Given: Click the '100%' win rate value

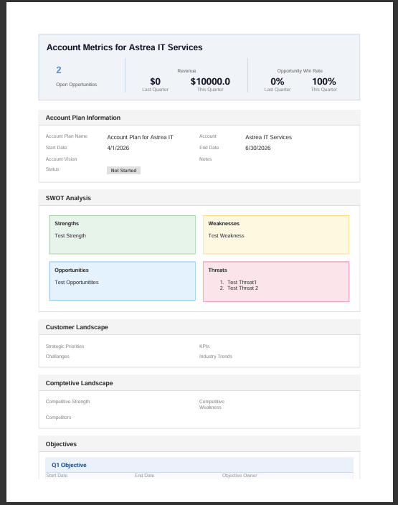Looking at the screenshot, I should point(324,82).
